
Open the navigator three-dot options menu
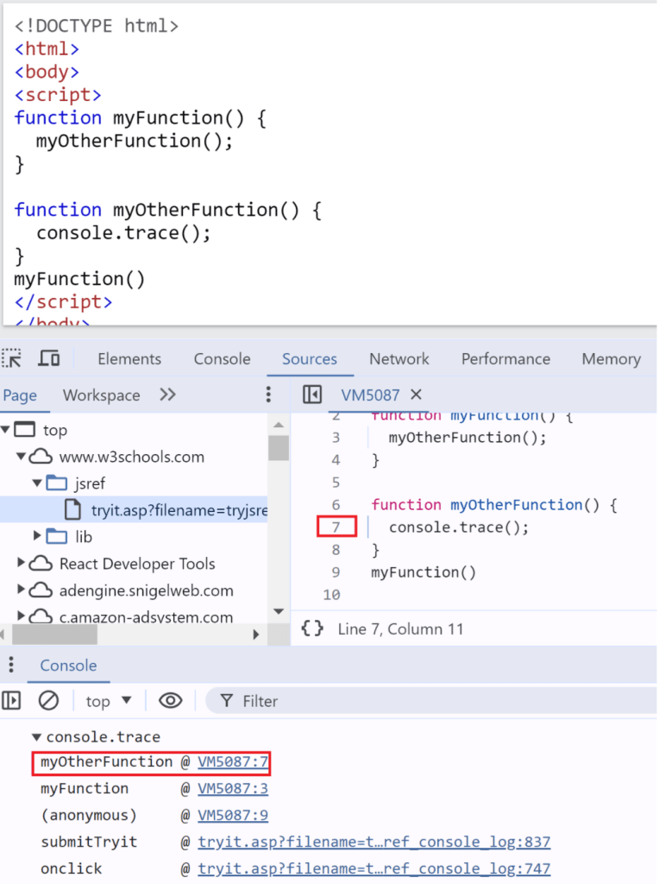point(268,395)
